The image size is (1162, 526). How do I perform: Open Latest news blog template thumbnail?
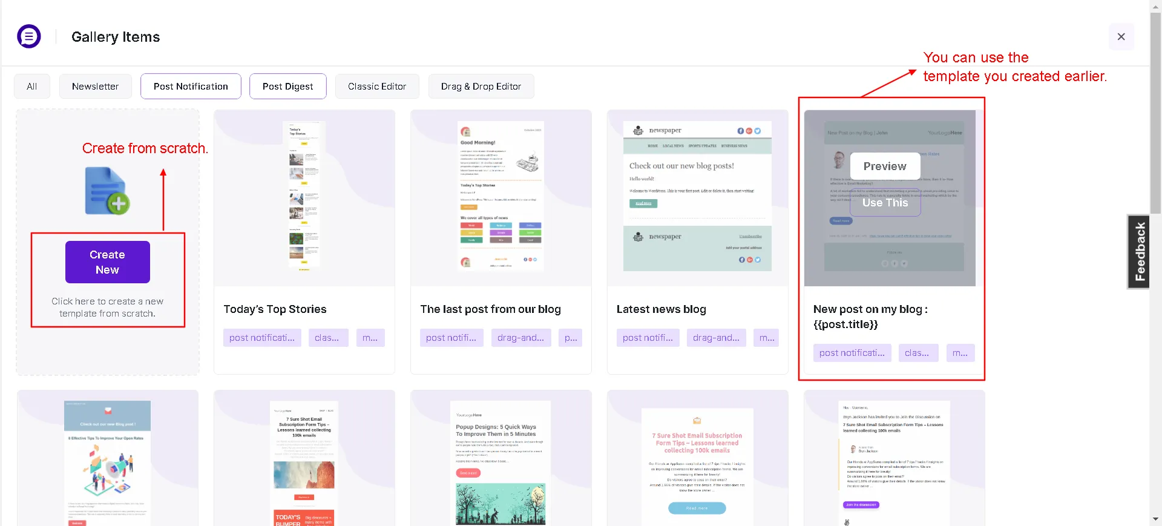coord(698,198)
